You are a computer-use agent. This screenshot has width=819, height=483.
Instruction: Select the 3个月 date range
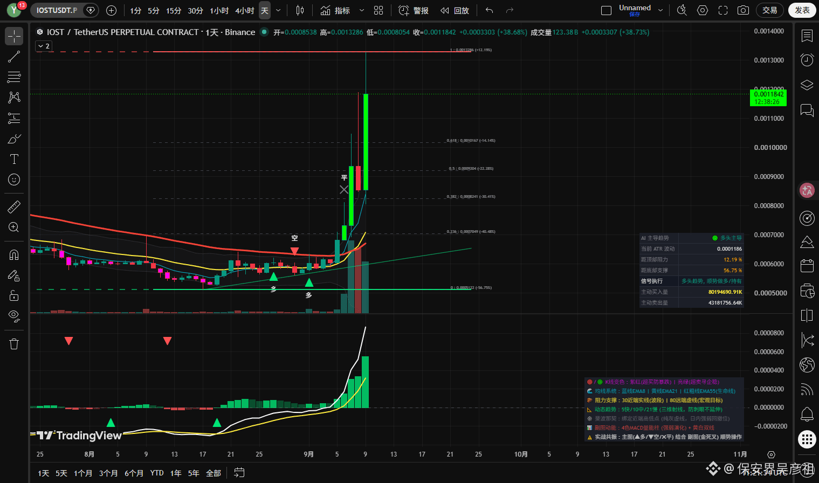pyautogui.click(x=108, y=473)
